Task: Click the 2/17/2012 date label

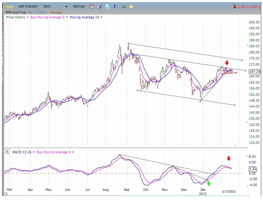Action: click(x=229, y=192)
